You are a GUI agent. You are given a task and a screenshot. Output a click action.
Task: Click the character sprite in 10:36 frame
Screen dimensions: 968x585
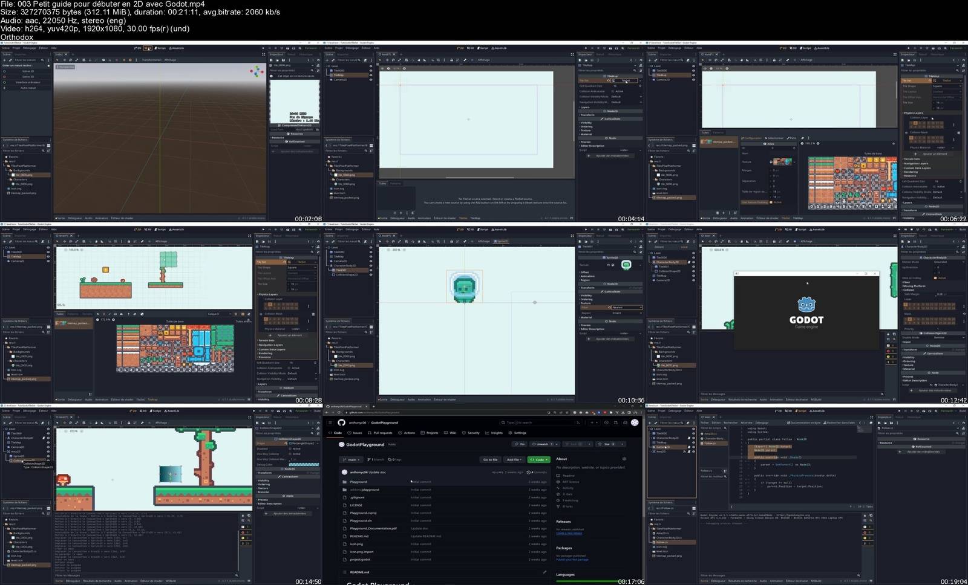tap(464, 288)
